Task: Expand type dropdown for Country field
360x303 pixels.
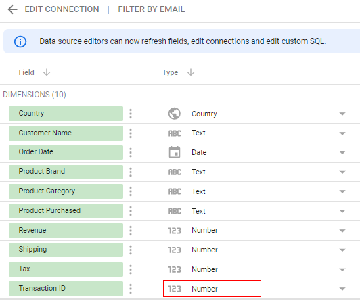Action: coord(342,114)
